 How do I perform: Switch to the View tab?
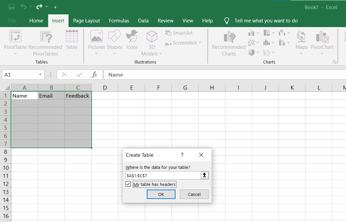(188, 20)
